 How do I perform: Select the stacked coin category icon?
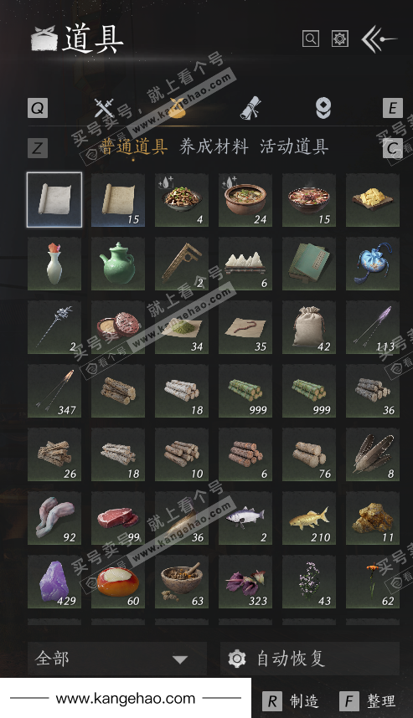[323, 109]
